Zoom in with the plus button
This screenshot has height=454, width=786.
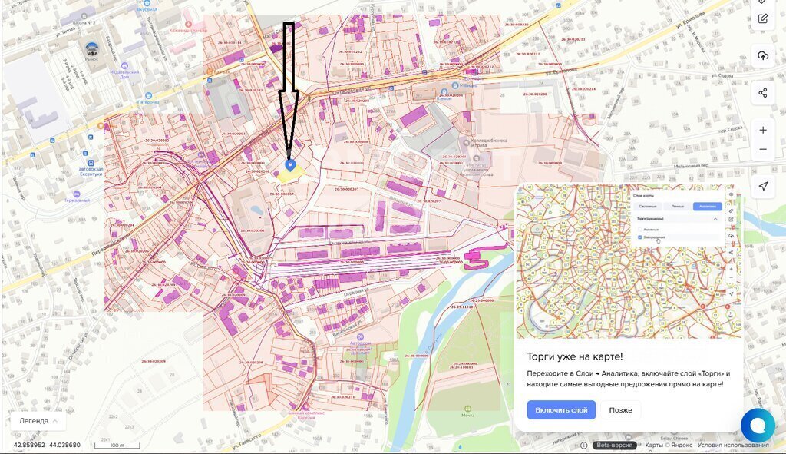762,130
